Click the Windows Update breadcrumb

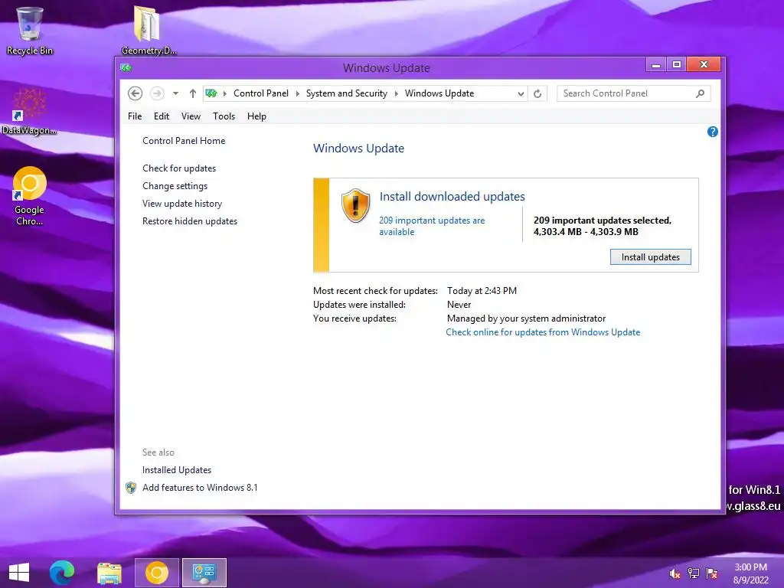(439, 93)
